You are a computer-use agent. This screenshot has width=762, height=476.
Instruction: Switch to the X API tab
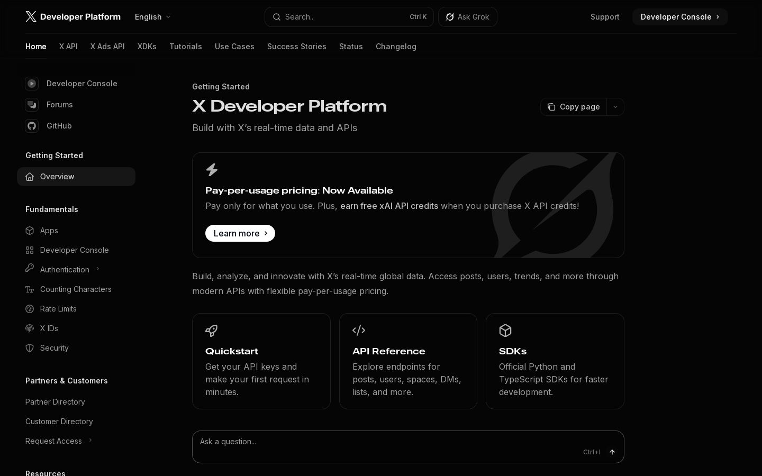tap(68, 47)
